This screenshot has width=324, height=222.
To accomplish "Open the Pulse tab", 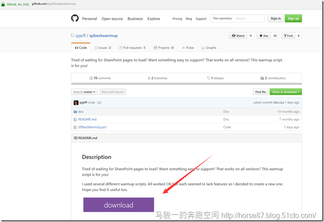I will coord(188,48).
